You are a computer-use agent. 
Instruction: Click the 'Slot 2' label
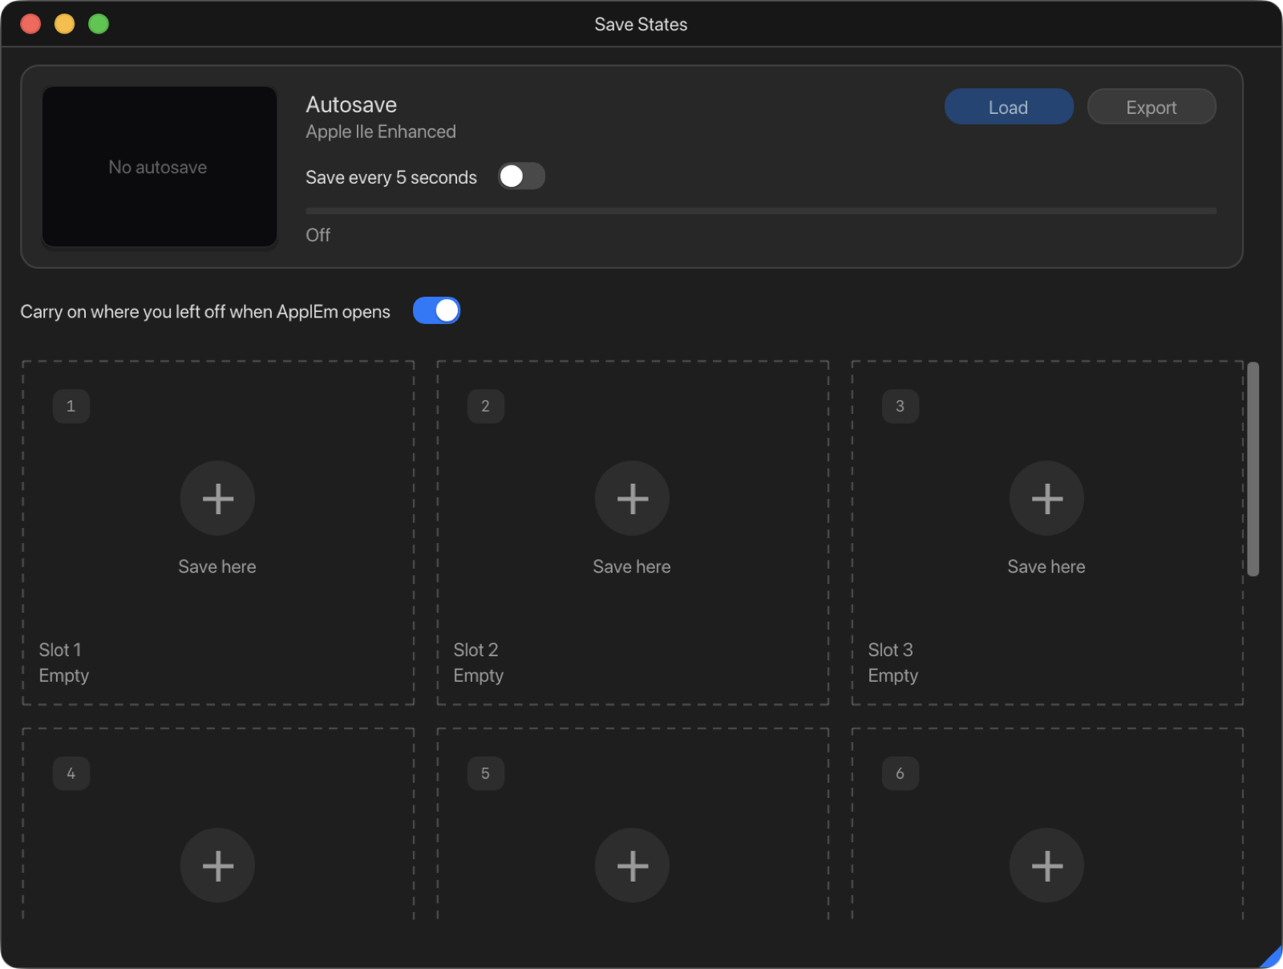(476, 650)
